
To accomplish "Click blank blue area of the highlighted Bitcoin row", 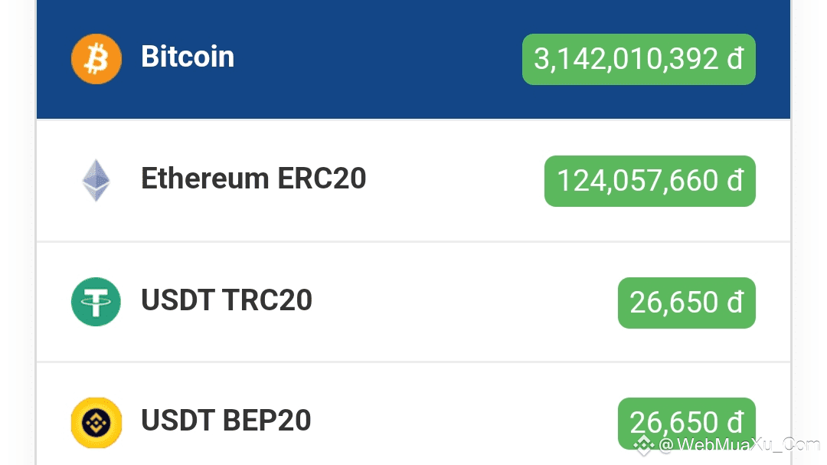I will click(377, 59).
